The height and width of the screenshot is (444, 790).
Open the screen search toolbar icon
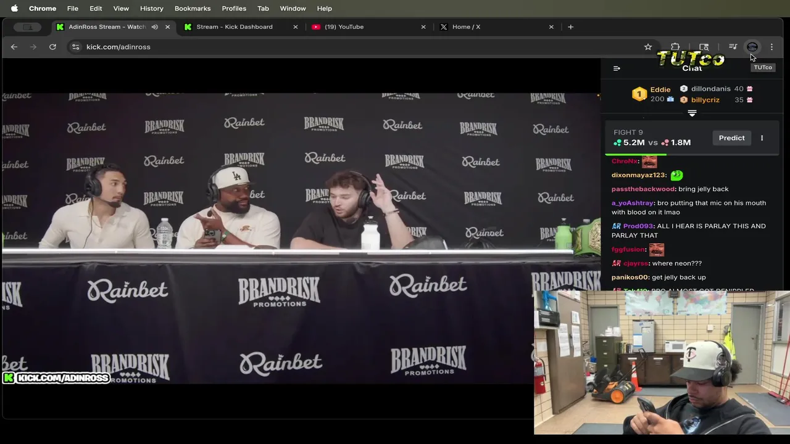[x=704, y=47]
